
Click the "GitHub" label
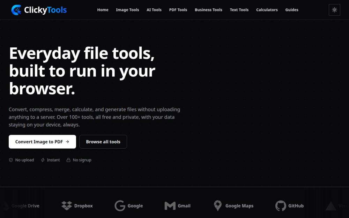pyautogui.click(x=296, y=206)
